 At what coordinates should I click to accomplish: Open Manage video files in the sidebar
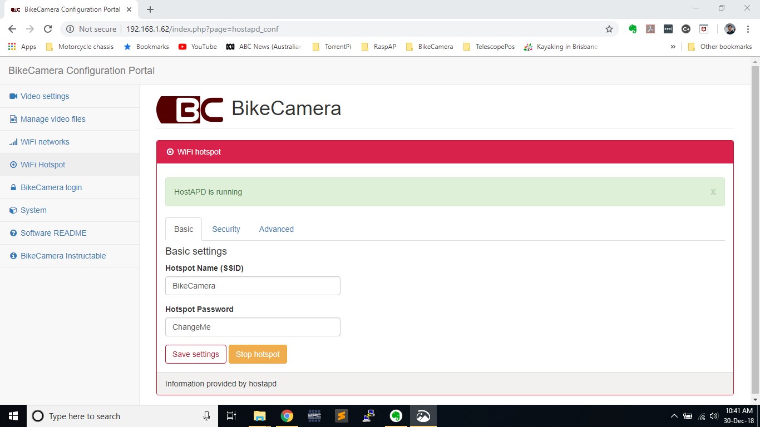70,119
